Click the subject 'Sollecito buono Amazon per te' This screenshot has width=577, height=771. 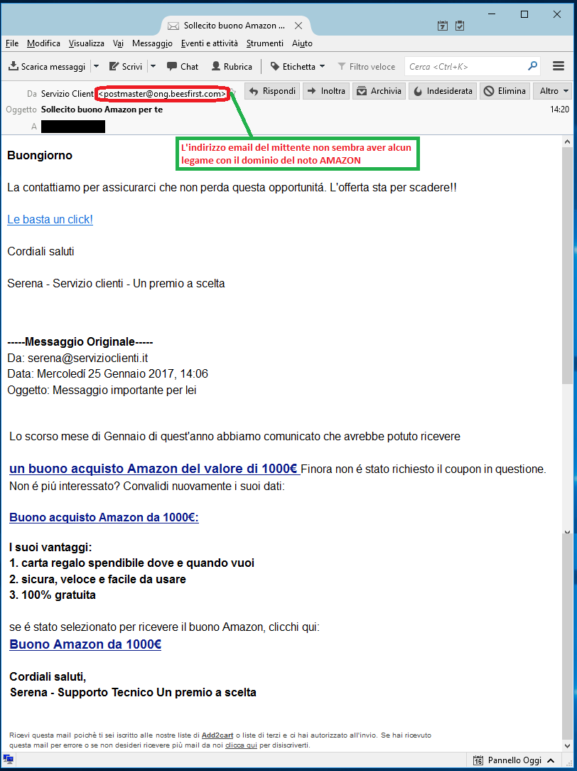point(102,110)
